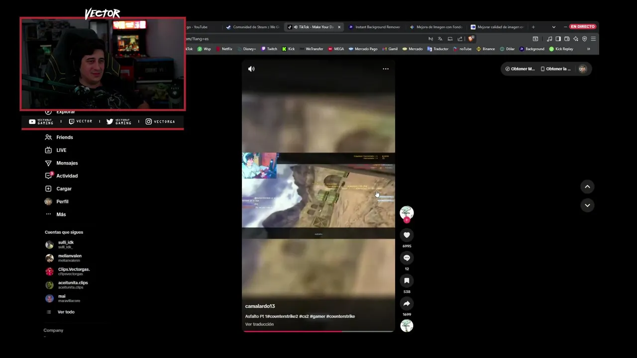This screenshot has width=637, height=358.
Task: Open the spinning sound disc icon
Action: coord(407,326)
